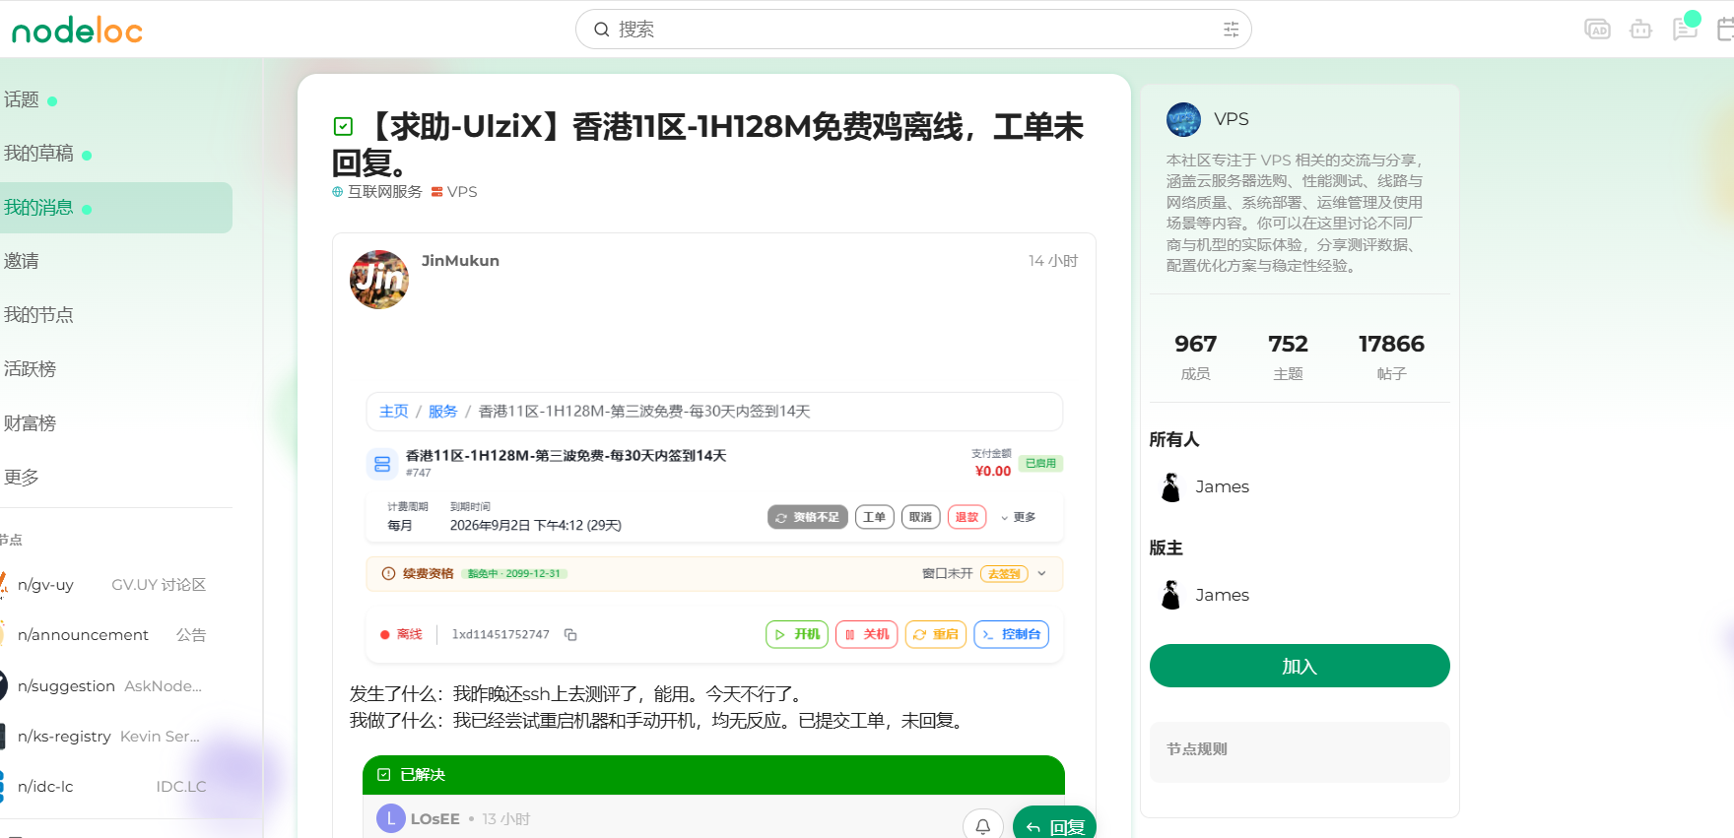Open 活跃榜 leaderboard
This screenshot has width=1734, height=838.
[x=30, y=369]
